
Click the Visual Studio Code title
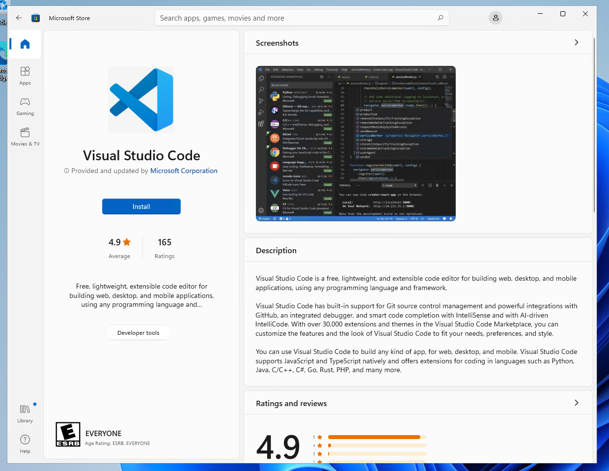point(141,155)
